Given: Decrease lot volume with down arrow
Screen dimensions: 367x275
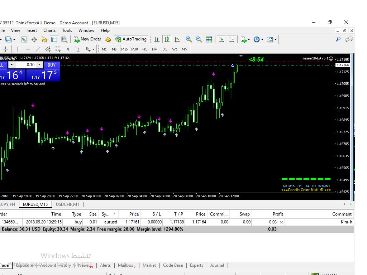Looking at the screenshot, I should pos(11,65).
